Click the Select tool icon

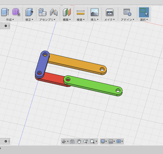coord(144,12)
